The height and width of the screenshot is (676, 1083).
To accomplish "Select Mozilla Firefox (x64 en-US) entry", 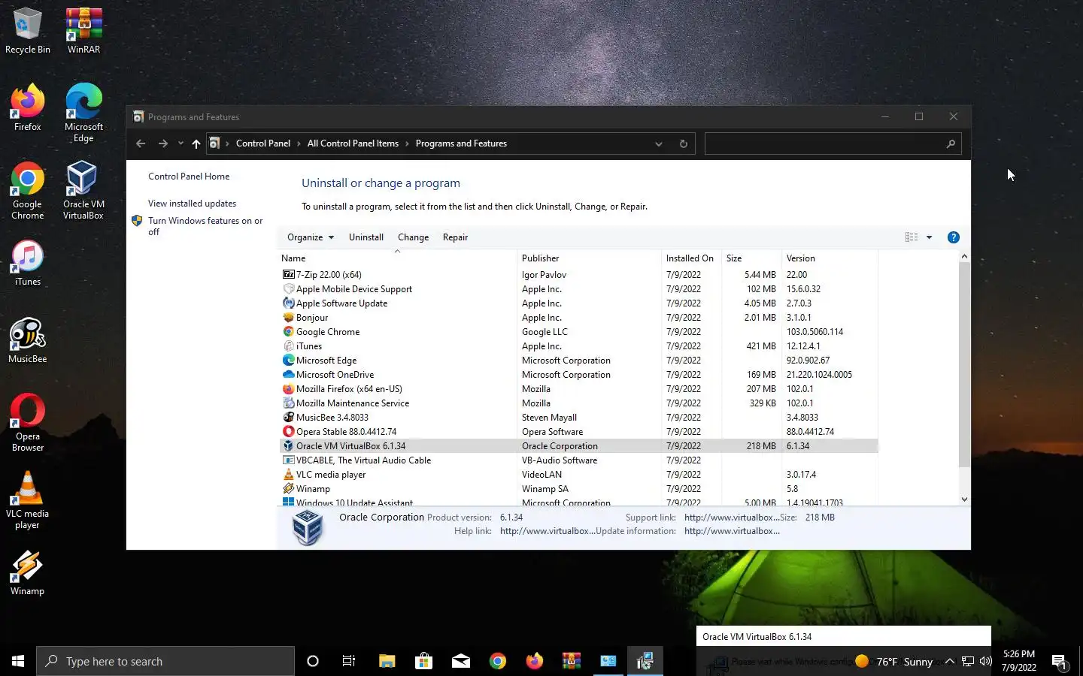I will 578,389.
